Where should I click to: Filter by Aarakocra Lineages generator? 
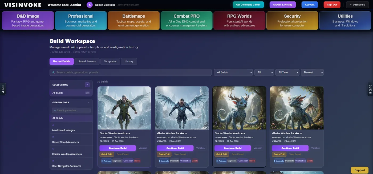coord(71,130)
